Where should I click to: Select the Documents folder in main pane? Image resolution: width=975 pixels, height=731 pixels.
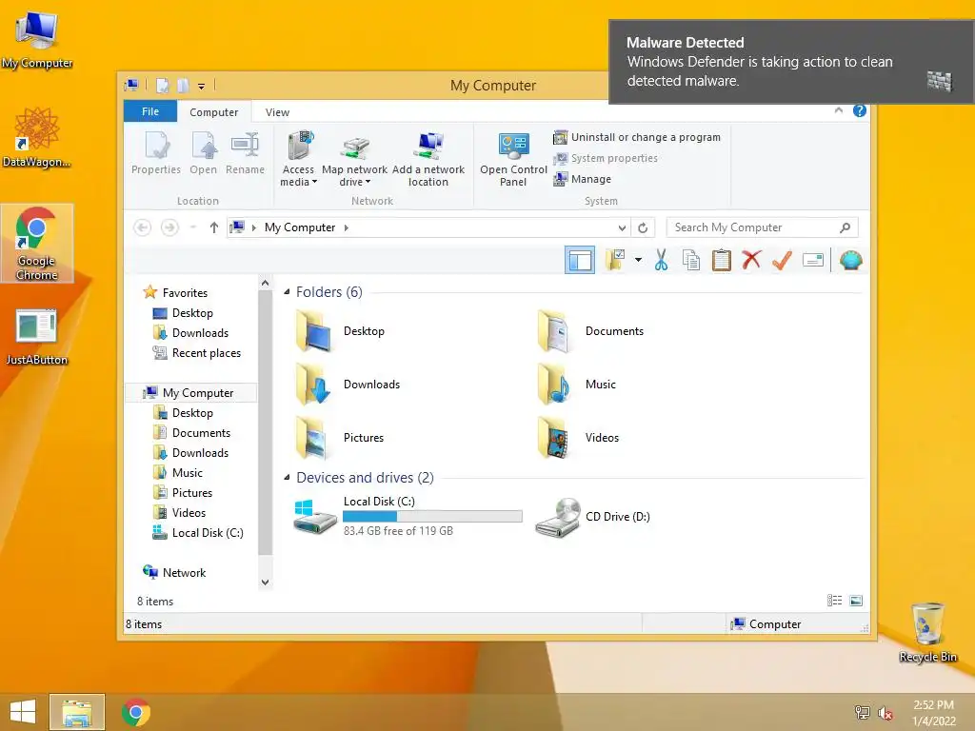592,331
